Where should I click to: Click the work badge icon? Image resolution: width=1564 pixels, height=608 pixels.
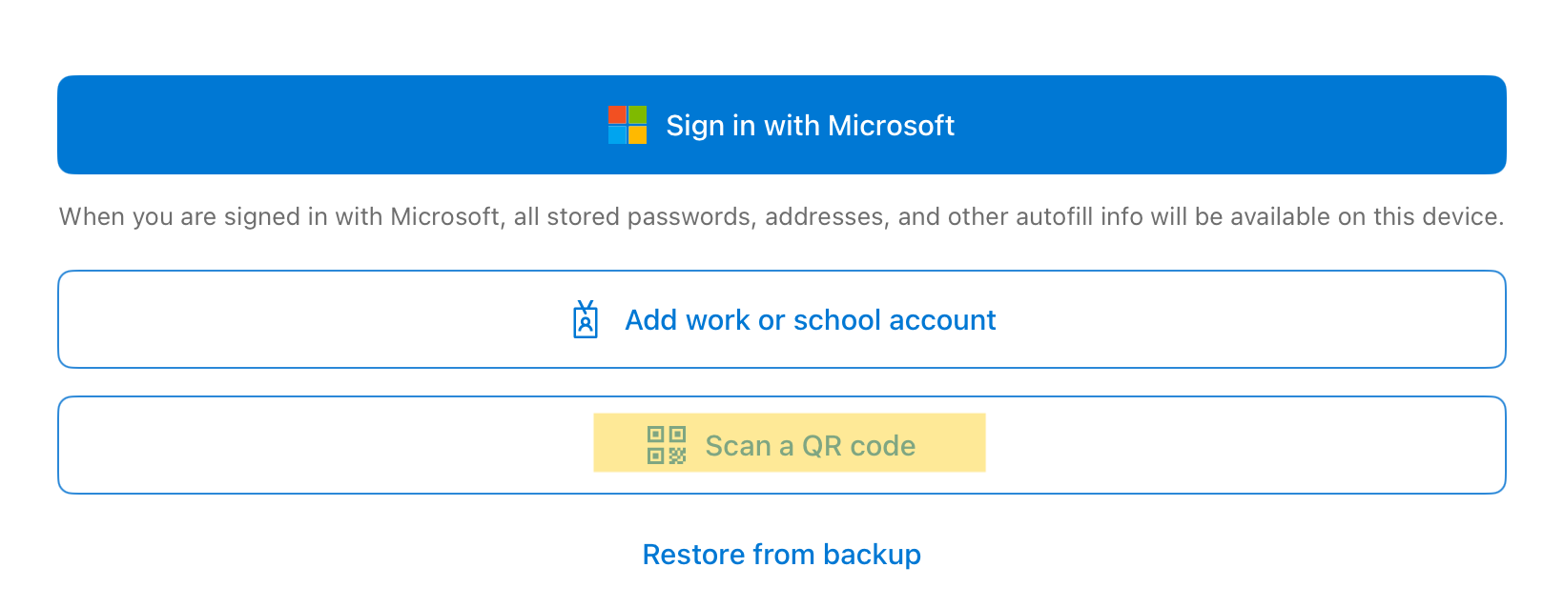pos(586,320)
